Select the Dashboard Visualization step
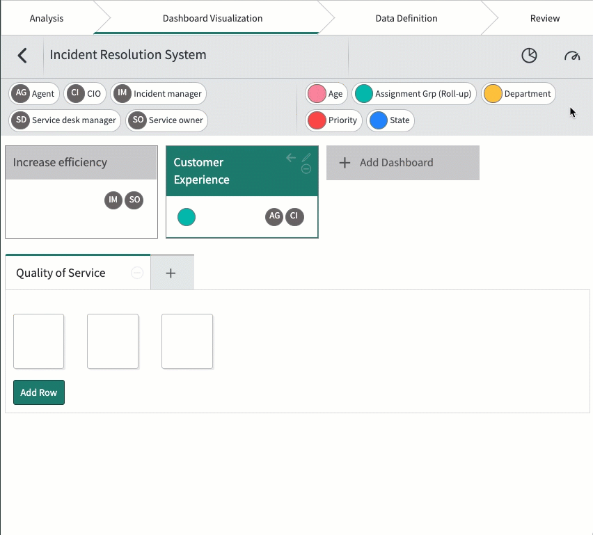This screenshot has height=535, width=593. coord(212,18)
